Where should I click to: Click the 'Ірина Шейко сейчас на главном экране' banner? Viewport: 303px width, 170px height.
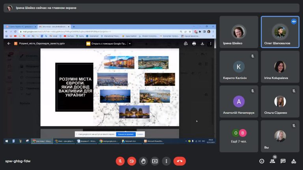pos(151,8)
